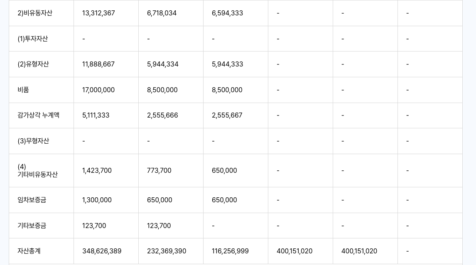The height and width of the screenshot is (265, 476).
Task: Click the (2)유형자산 row label
Action: click(x=33, y=64)
